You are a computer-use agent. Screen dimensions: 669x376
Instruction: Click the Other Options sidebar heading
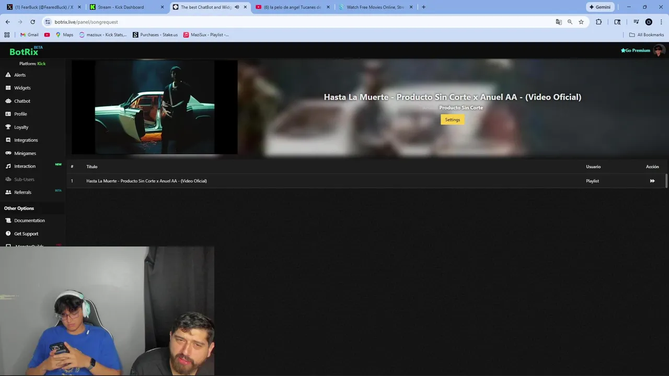[19, 208]
